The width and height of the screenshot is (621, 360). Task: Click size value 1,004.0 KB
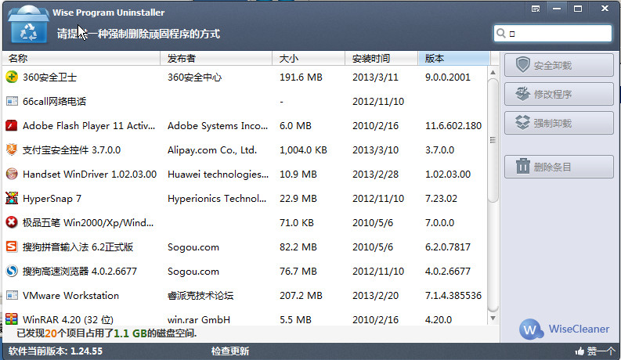pyautogui.click(x=303, y=150)
